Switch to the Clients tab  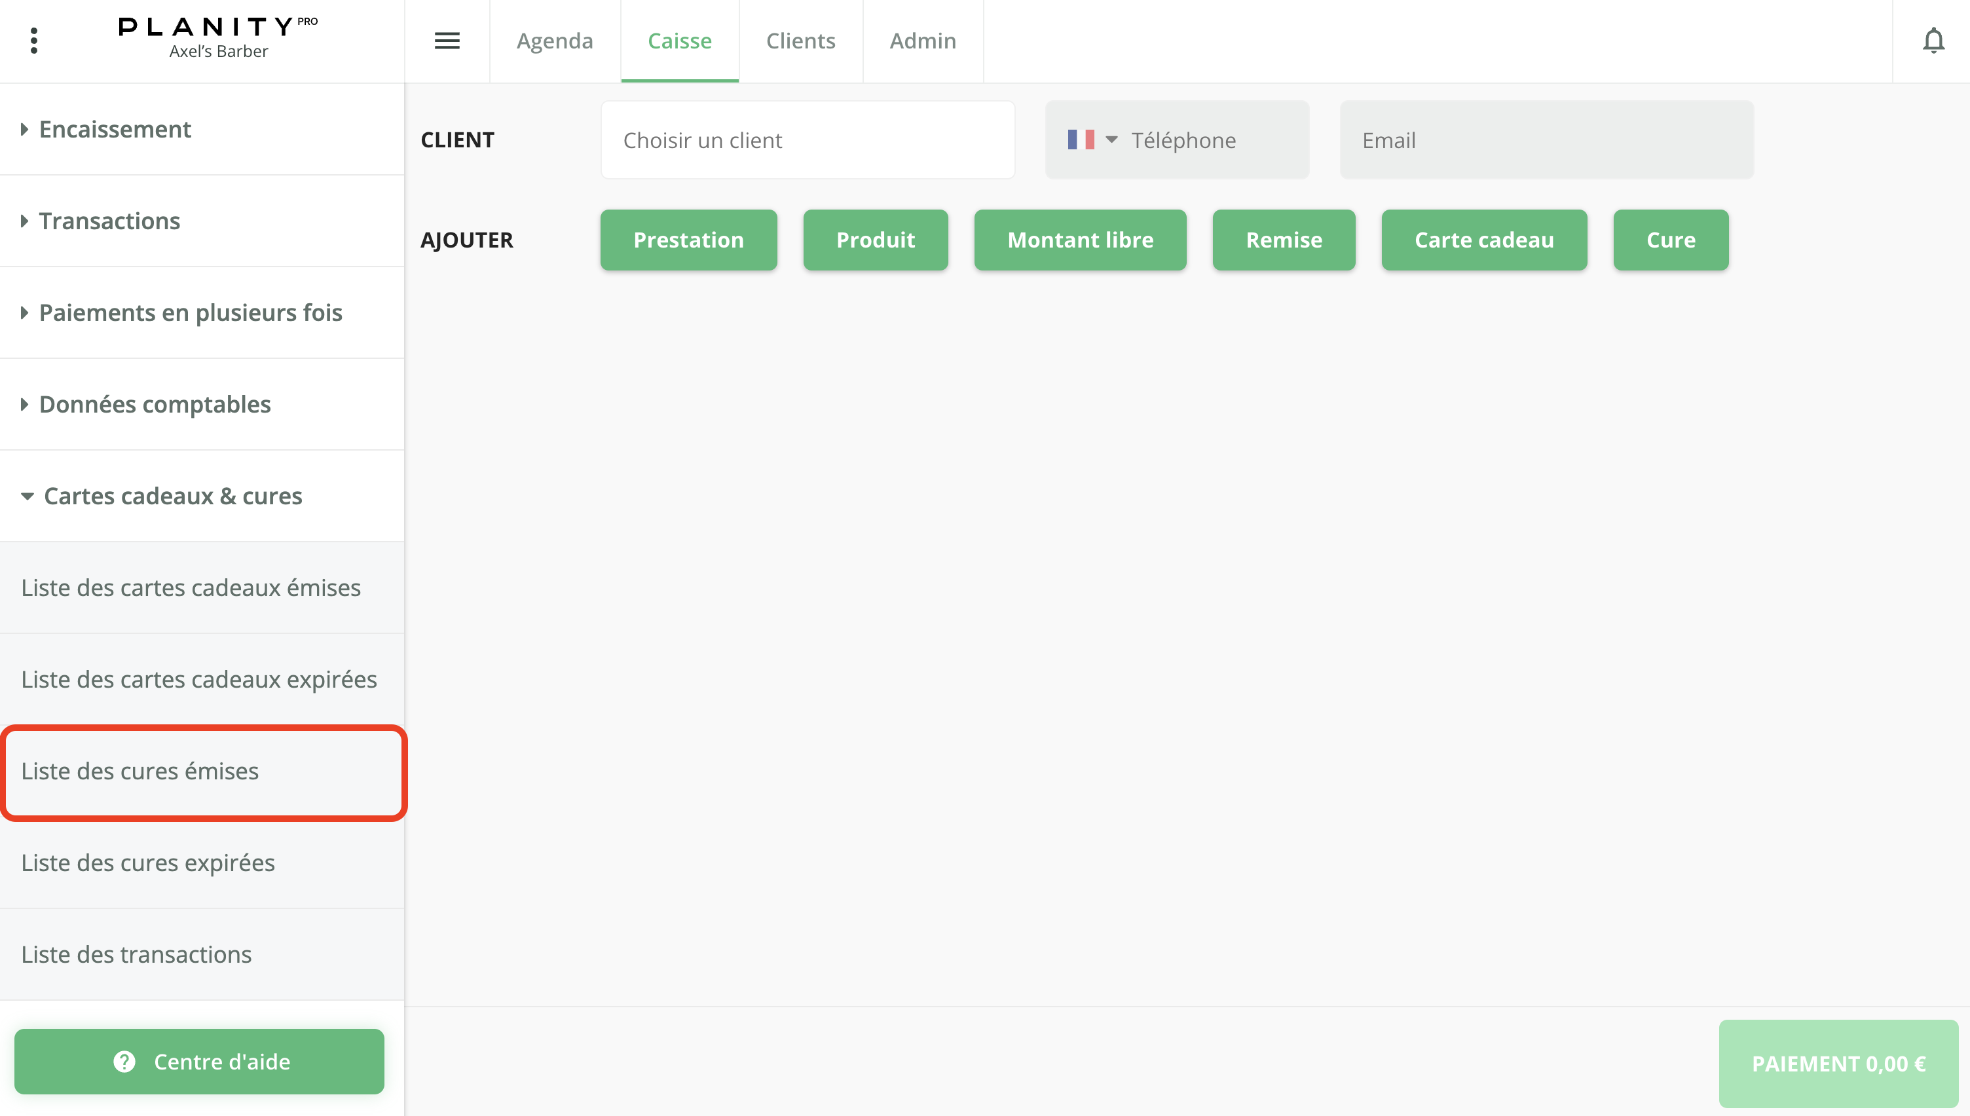800,41
